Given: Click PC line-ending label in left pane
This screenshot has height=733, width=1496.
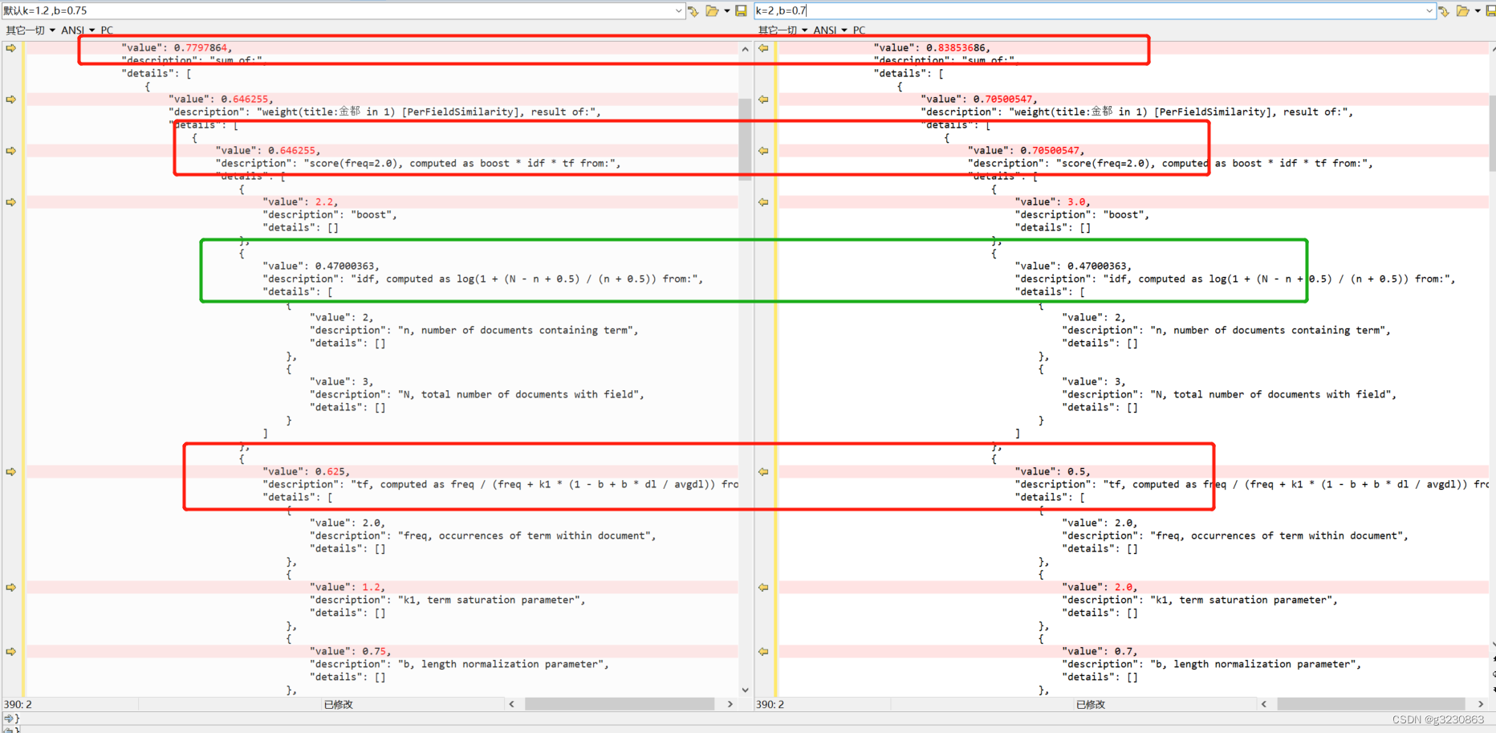Looking at the screenshot, I should (x=107, y=30).
